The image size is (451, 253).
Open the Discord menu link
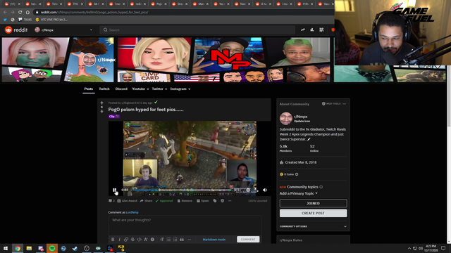121,89
